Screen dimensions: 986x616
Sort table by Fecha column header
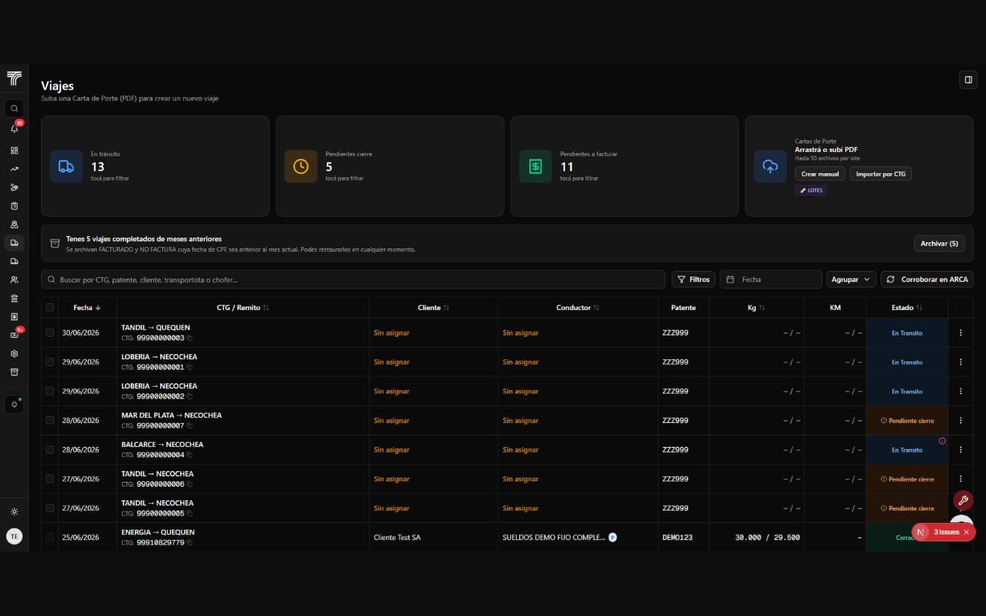pyautogui.click(x=87, y=308)
